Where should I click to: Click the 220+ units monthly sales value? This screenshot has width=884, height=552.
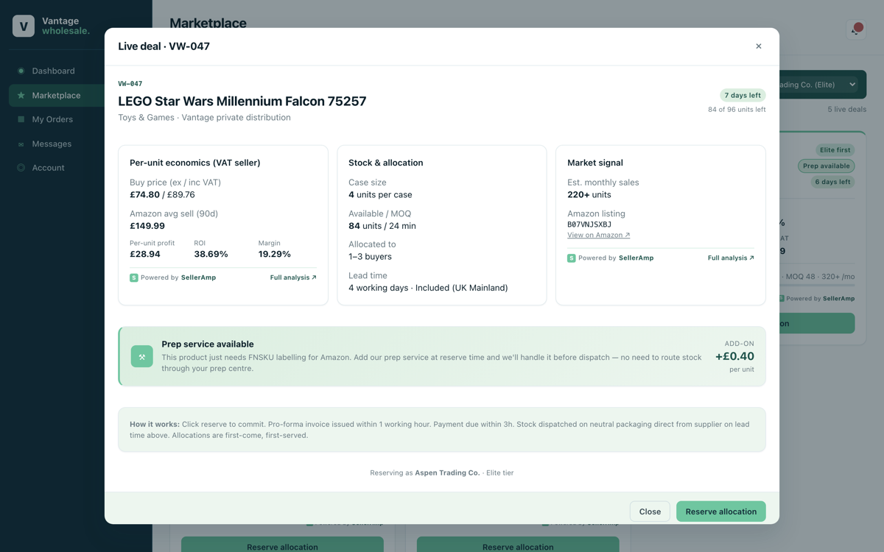tap(589, 195)
